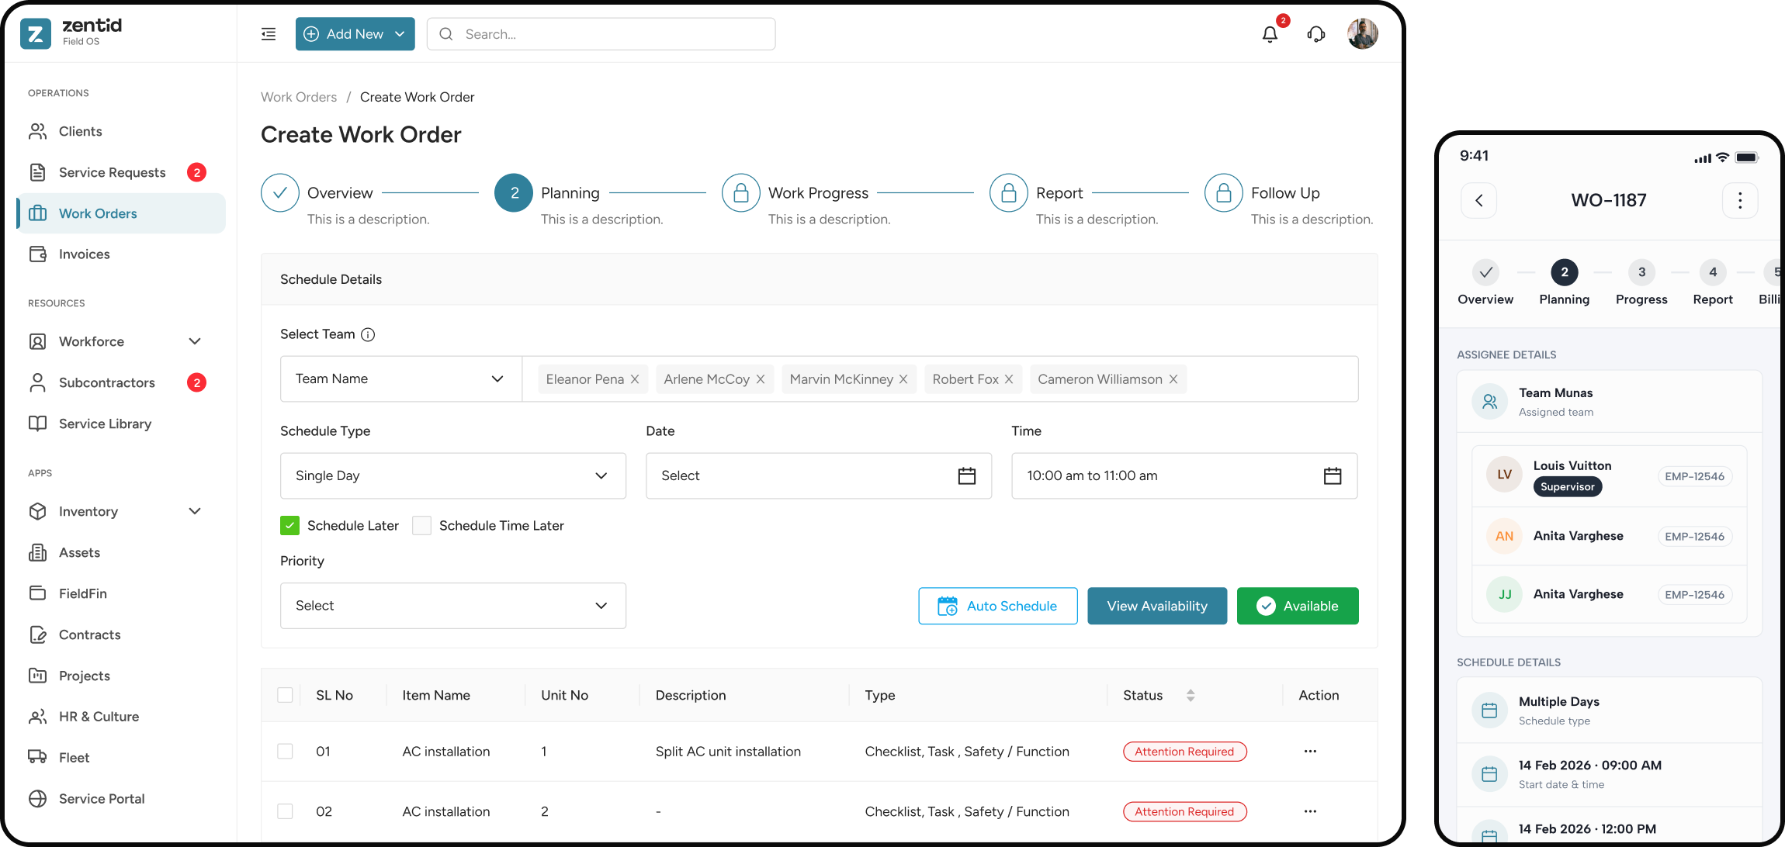1785x847 pixels.
Task: Go back in the mobile WO-1187 screen
Action: point(1479,201)
